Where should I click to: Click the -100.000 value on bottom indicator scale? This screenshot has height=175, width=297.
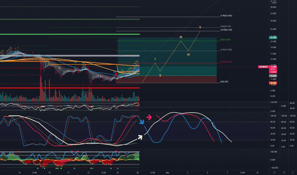tap(274, 168)
